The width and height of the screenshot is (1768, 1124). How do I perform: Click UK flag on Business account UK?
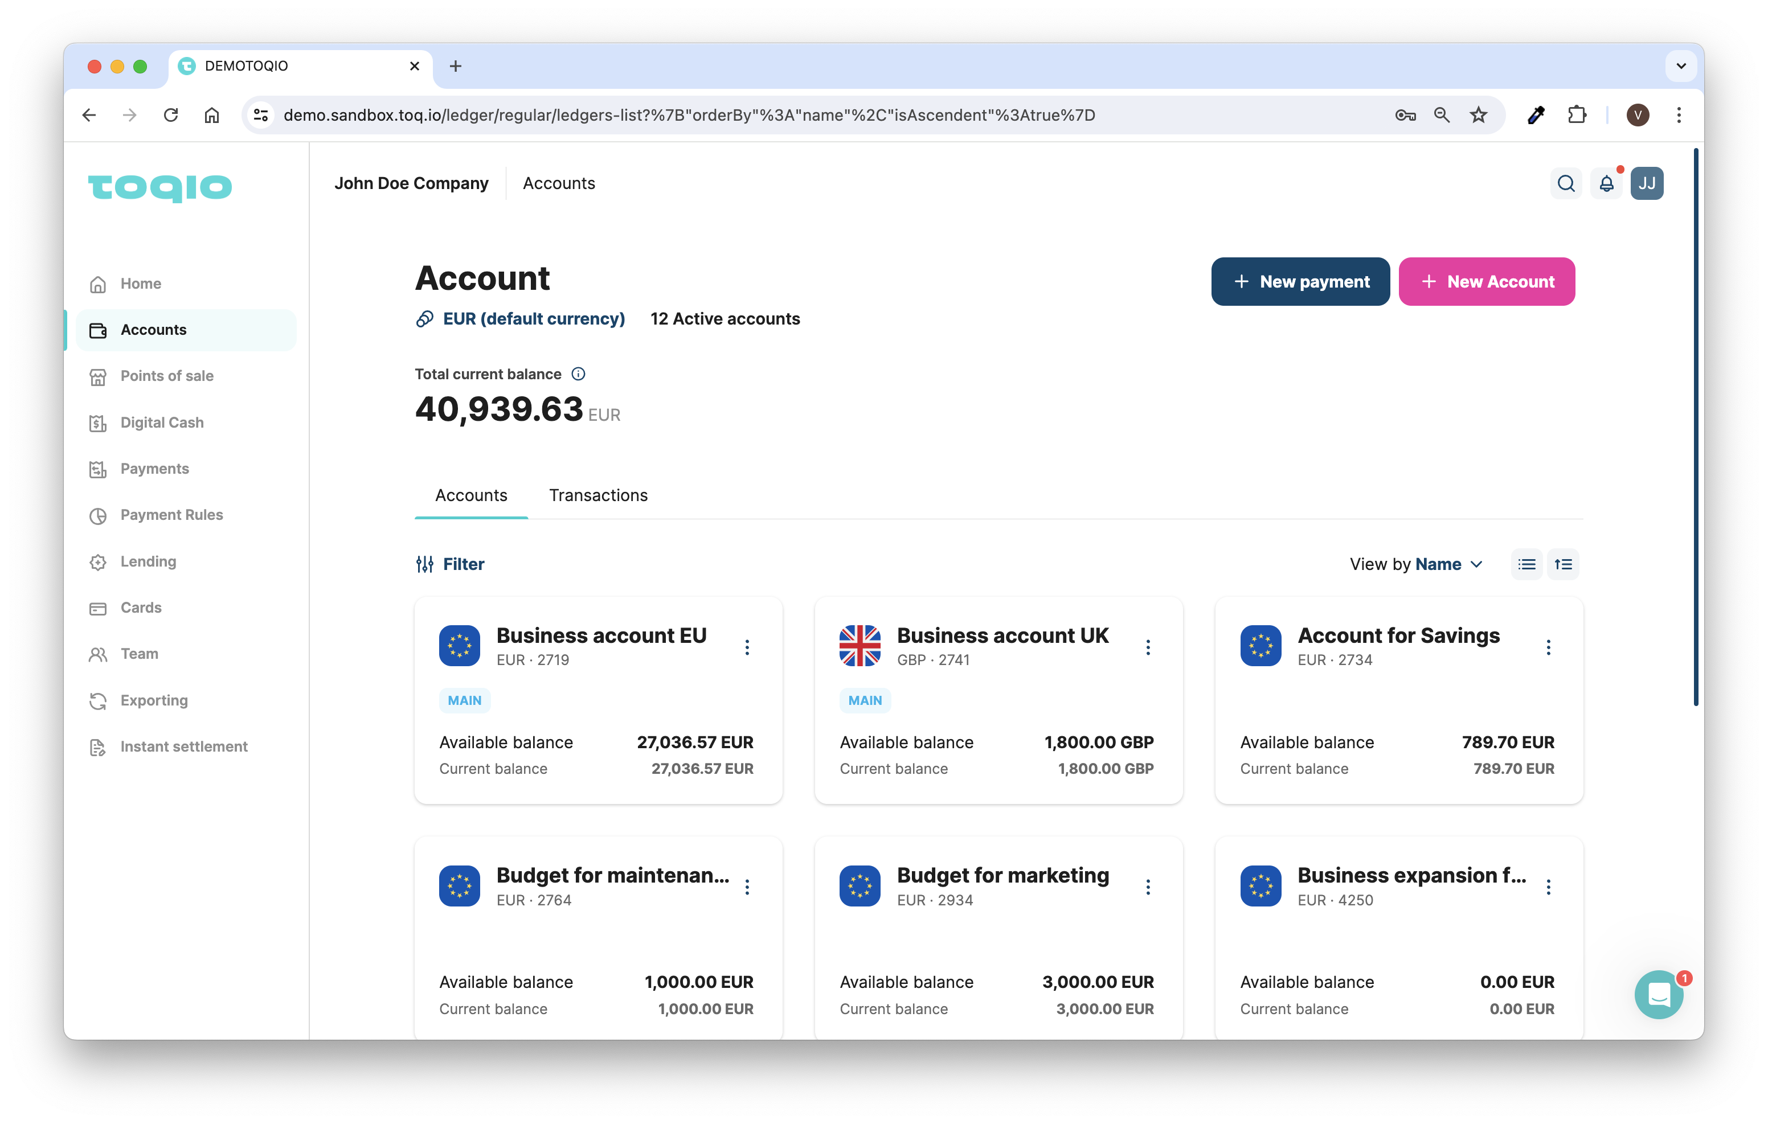[x=860, y=645]
